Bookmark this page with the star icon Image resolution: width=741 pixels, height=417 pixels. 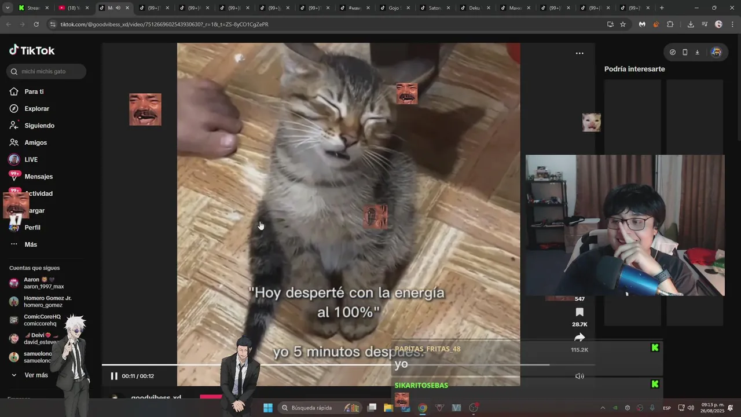click(623, 24)
